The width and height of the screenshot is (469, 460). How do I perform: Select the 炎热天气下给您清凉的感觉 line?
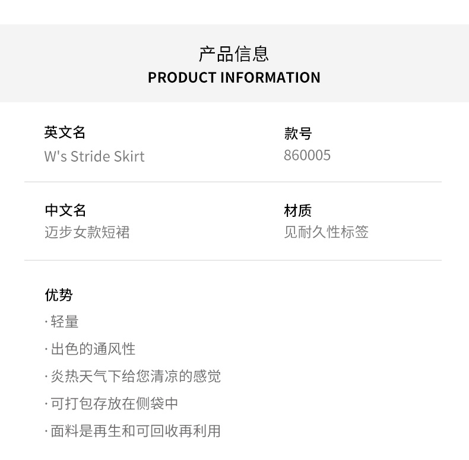[135, 376]
